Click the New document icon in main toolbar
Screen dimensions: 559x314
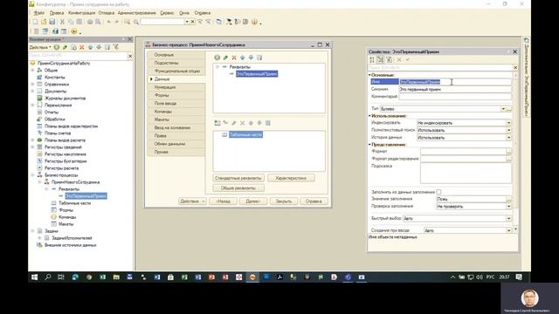[x=35, y=22]
